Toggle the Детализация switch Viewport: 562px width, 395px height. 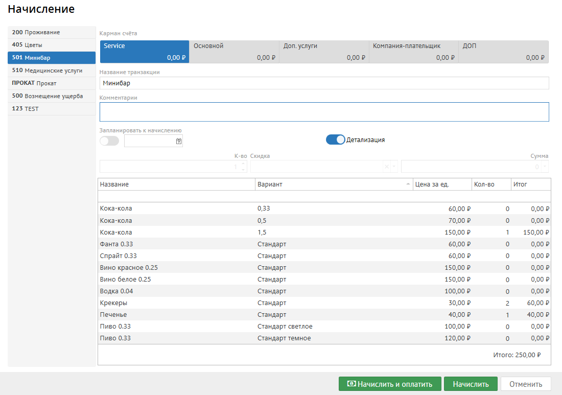coord(336,140)
